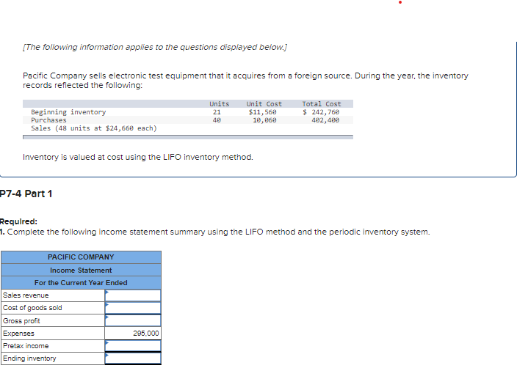Image resolution: width=517 pixels, height=368 pixels.
Task: Click the For the Current Year Ended header
Action: [x=81, y=283]
